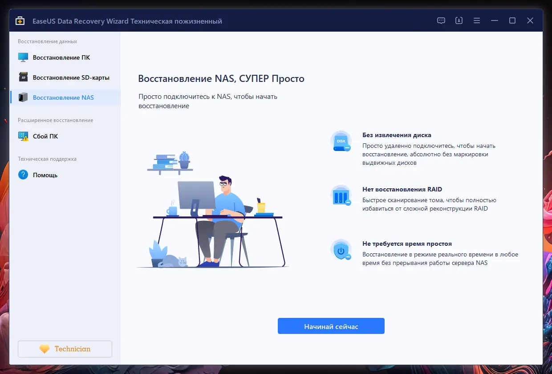Maximize the EaseUS window

[512, 20]
